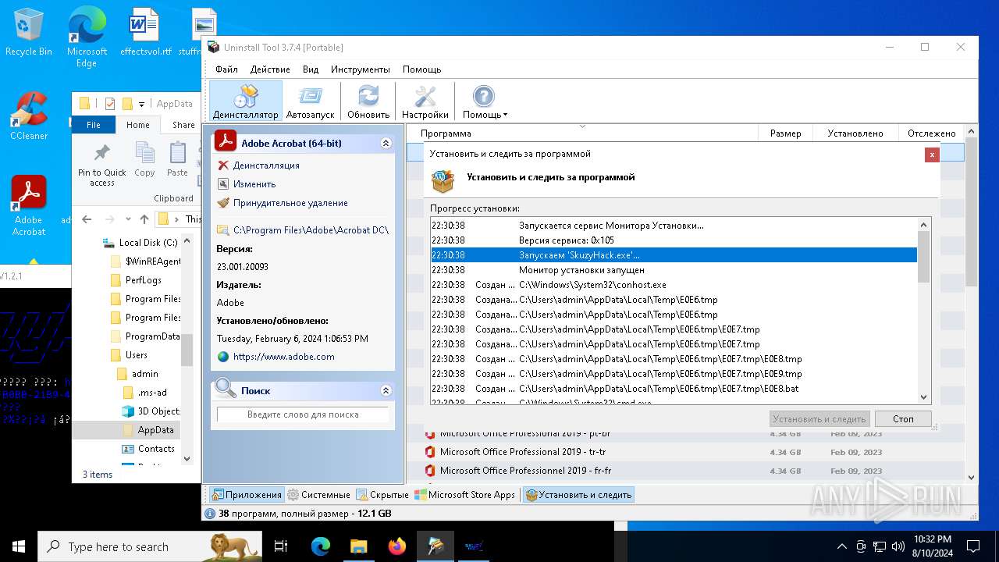
Task: Click the File tab in File Explorer
Action: coord(94,125)
